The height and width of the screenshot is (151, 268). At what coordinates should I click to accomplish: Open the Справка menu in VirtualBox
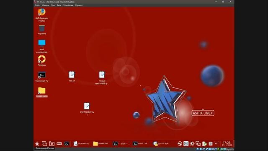79,5
